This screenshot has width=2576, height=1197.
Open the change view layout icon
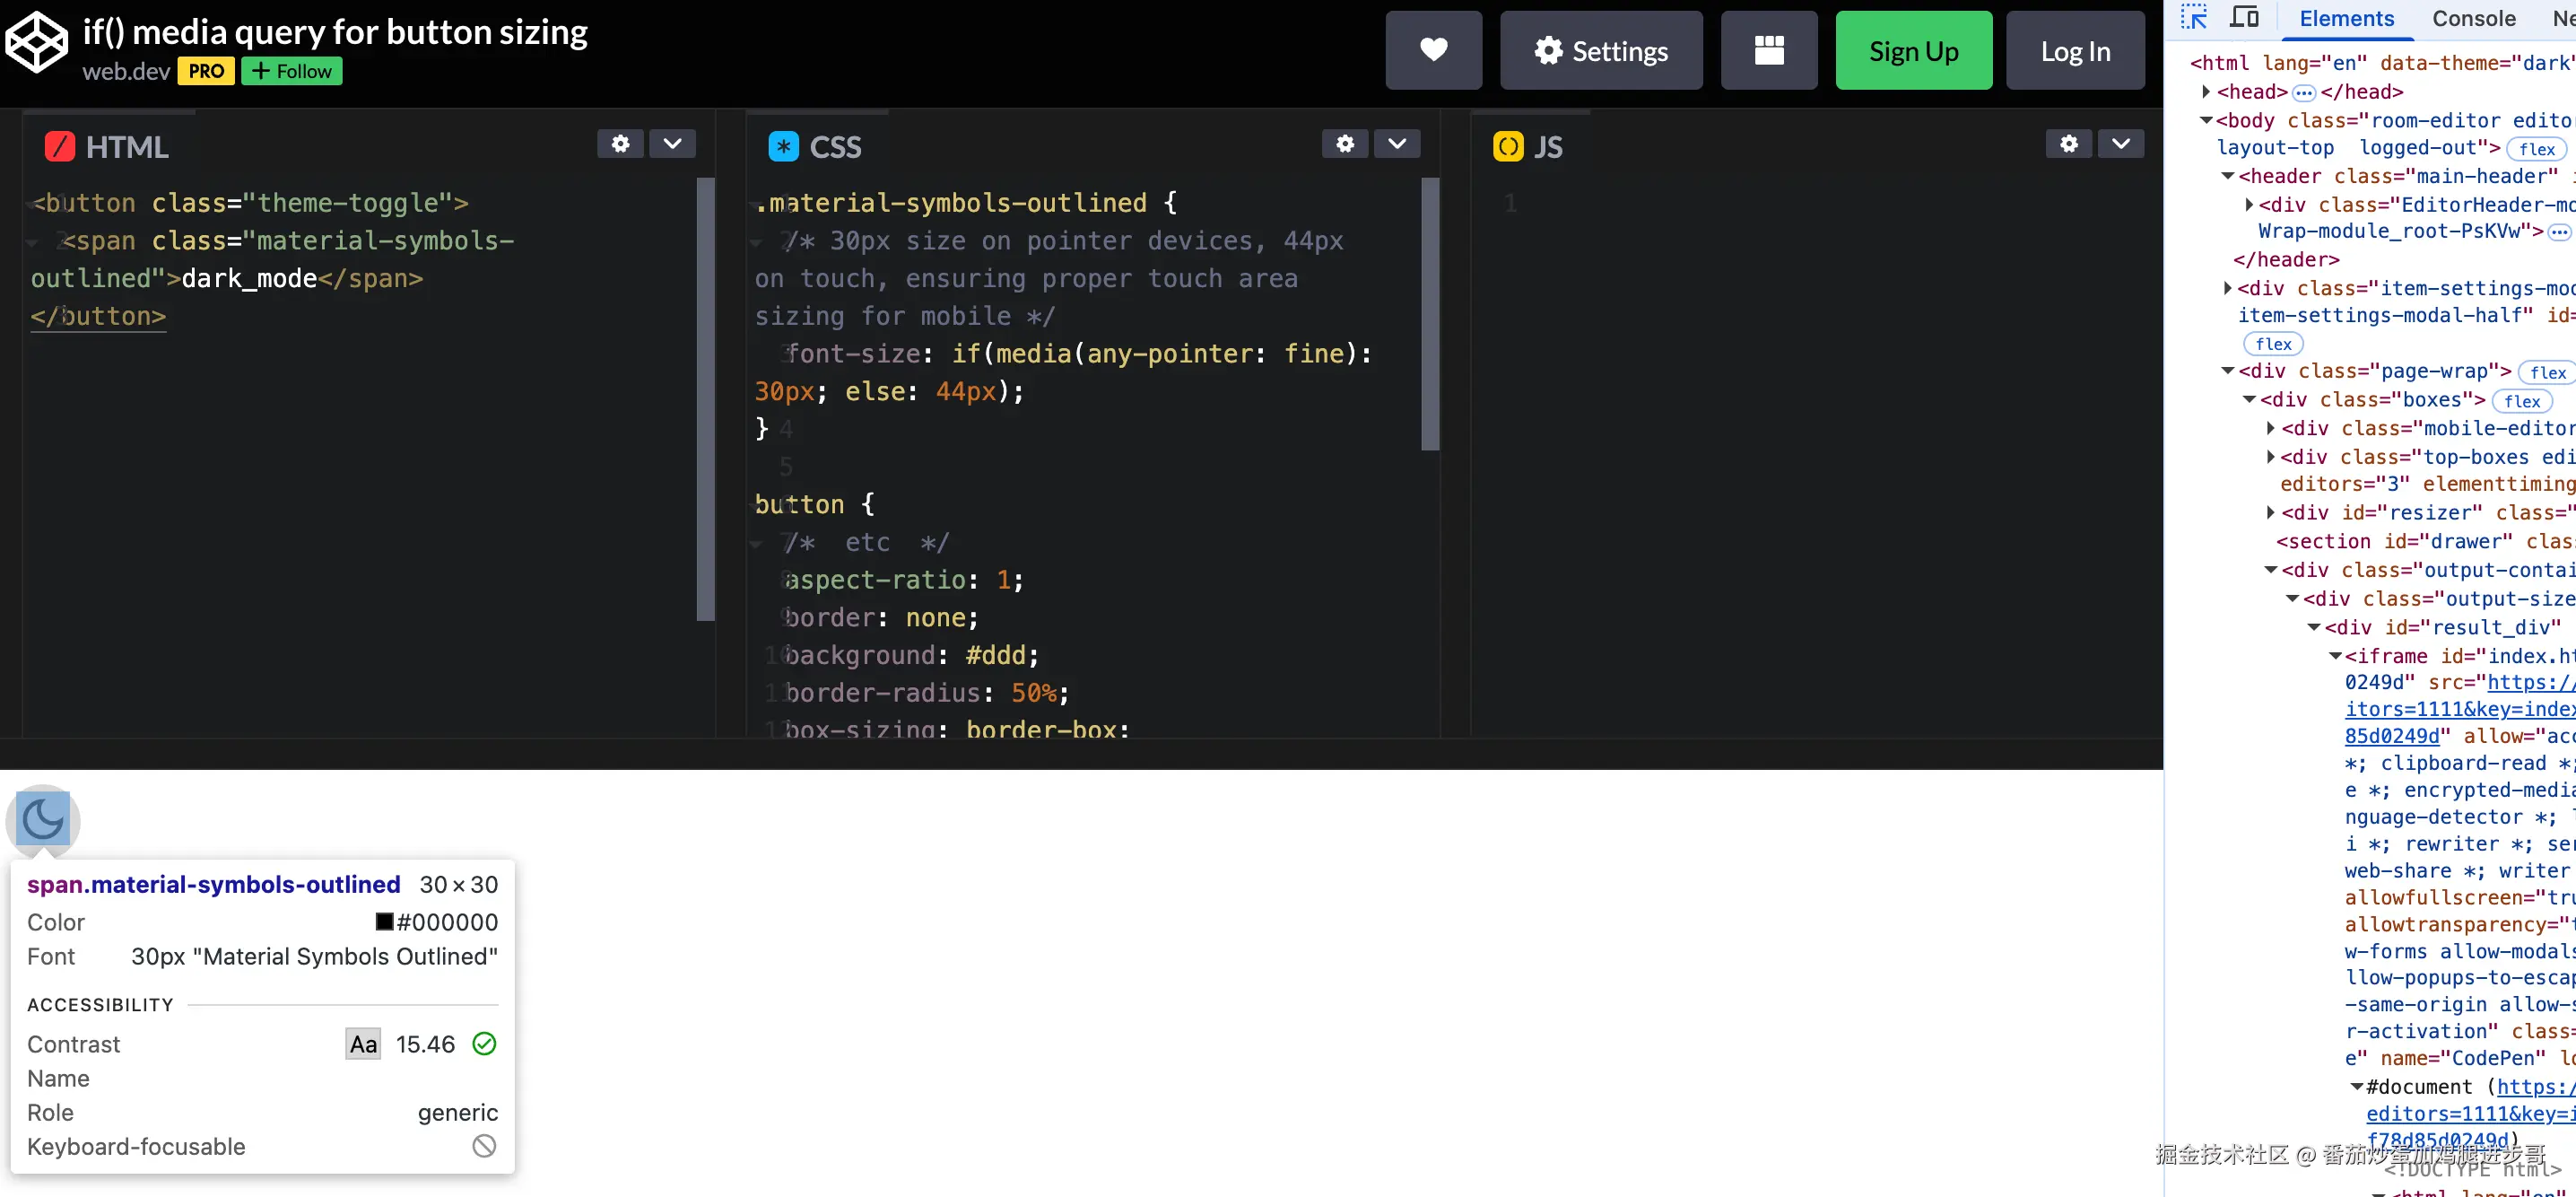[1768, 50]
